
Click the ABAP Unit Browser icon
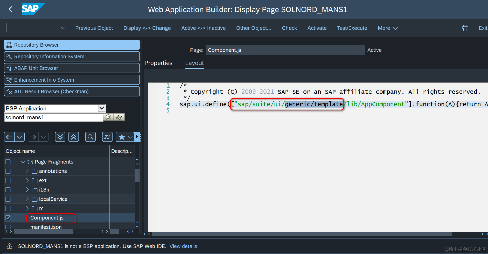[x=9, y=68]
